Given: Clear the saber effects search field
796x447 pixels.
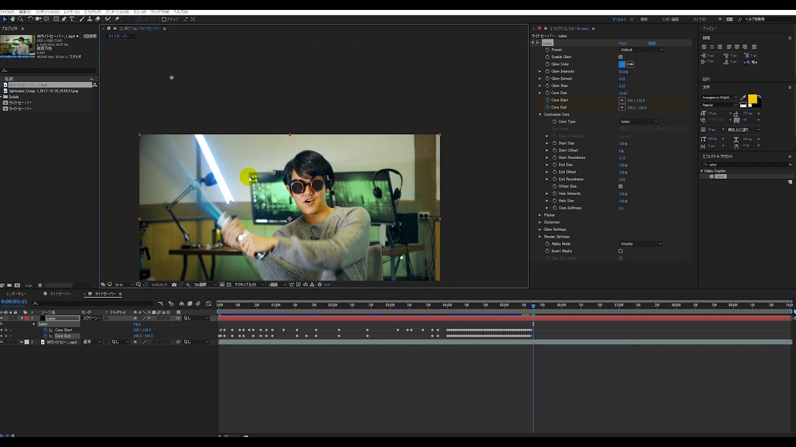Looking at the screenshot, I should click(x=790, y=165).
